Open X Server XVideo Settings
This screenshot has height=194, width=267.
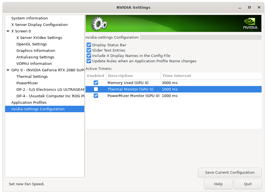coord(39,38)
